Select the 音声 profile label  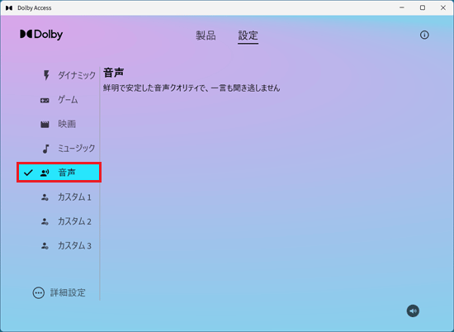[x=67, y=173]
